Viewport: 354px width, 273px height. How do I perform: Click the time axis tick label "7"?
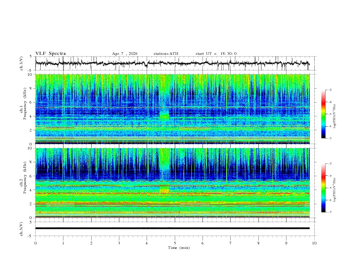click(231, 243)
